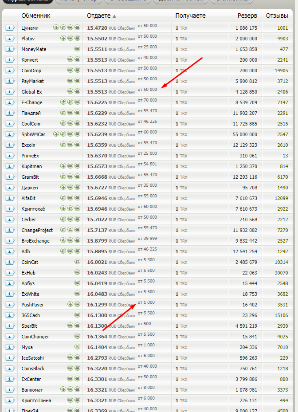Click the card icon in ExHub row
Screen dimensions: 298x412
[77, 272]
